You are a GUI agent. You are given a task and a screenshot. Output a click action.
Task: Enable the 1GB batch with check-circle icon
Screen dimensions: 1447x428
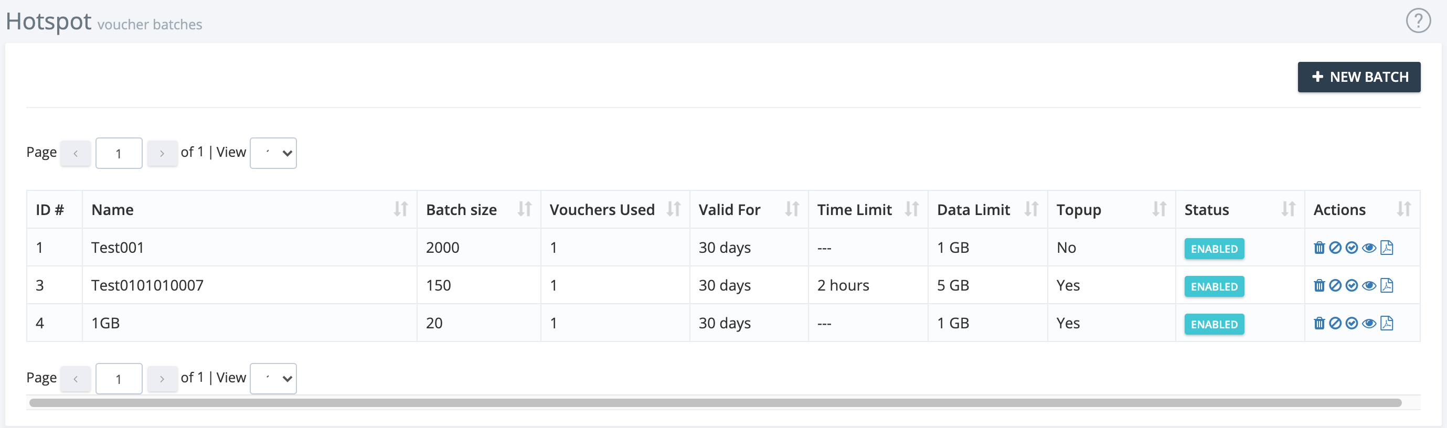[1352, 323]
